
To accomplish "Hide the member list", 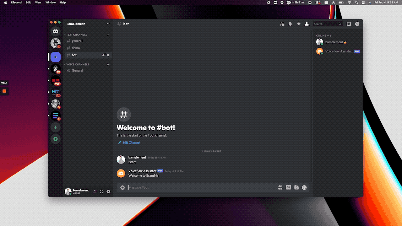I will [x=307, y=24].
